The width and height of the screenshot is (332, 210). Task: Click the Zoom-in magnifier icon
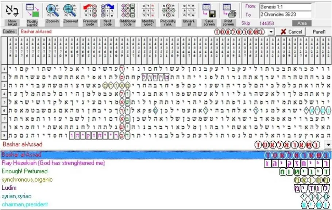point(52,11)
